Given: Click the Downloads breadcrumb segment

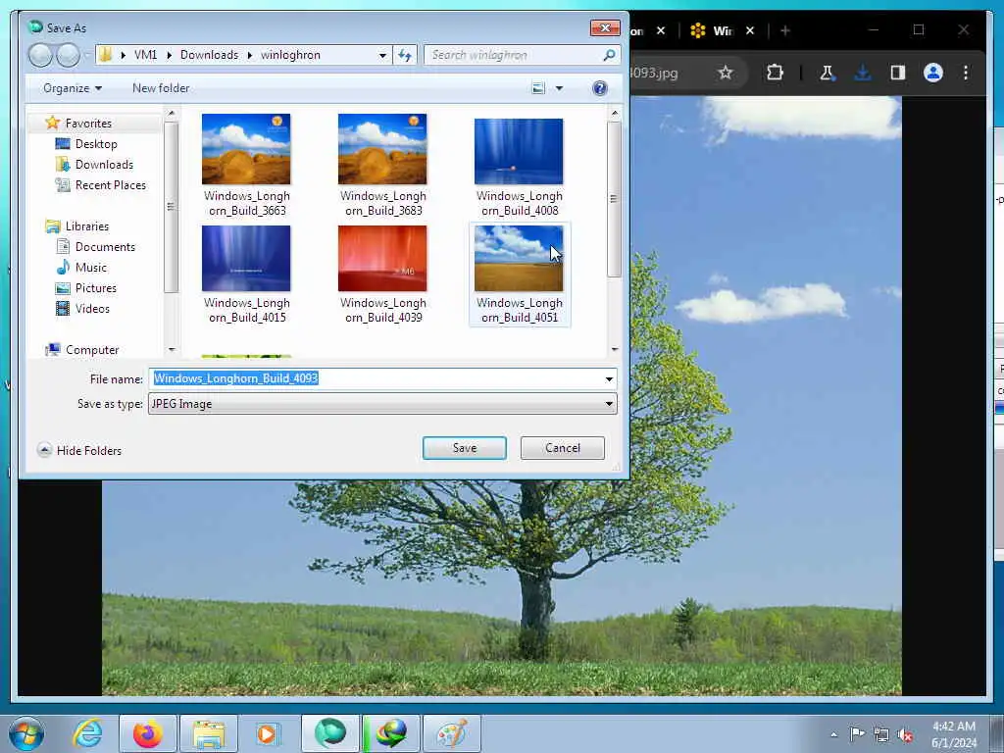Looking at the screenshot, I should coord(210,55).
